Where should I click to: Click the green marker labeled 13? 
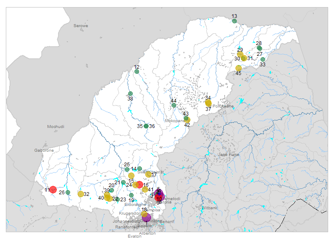(234, 21)
